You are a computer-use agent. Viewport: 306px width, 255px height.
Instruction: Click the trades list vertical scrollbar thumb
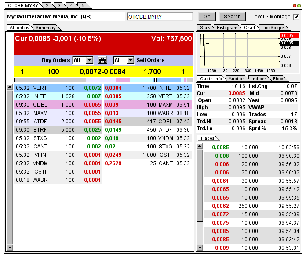[200, 185]
